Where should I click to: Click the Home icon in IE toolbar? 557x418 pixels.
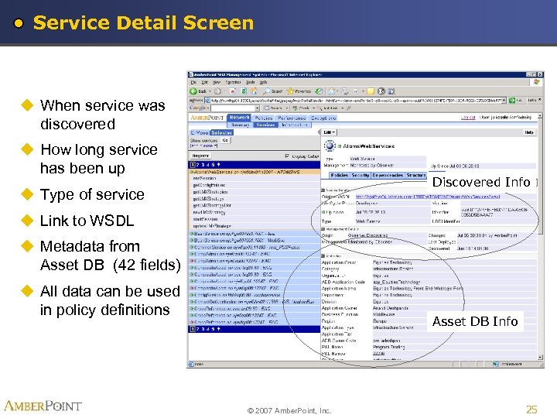pyautogui.click(x=254, y=91)
